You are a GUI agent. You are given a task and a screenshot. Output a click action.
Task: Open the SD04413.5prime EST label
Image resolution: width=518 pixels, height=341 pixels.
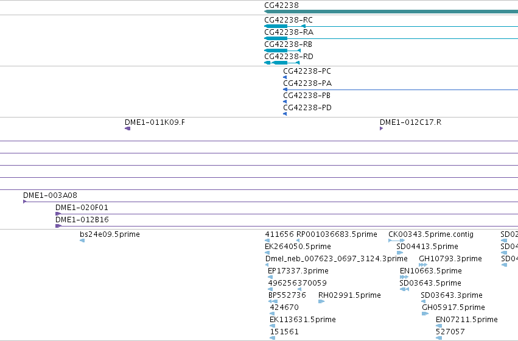pos(427,247)
